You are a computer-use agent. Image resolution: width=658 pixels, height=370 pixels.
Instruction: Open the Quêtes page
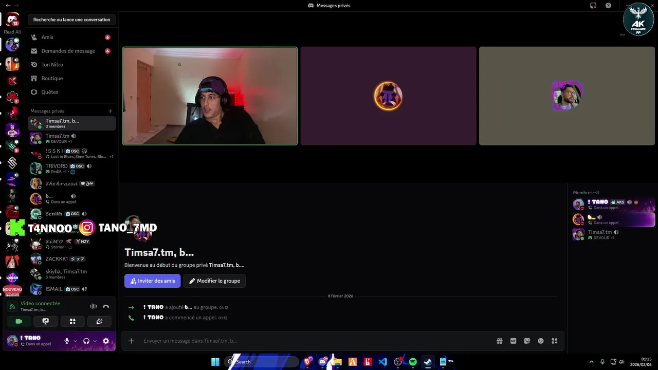tap(71, 92)
